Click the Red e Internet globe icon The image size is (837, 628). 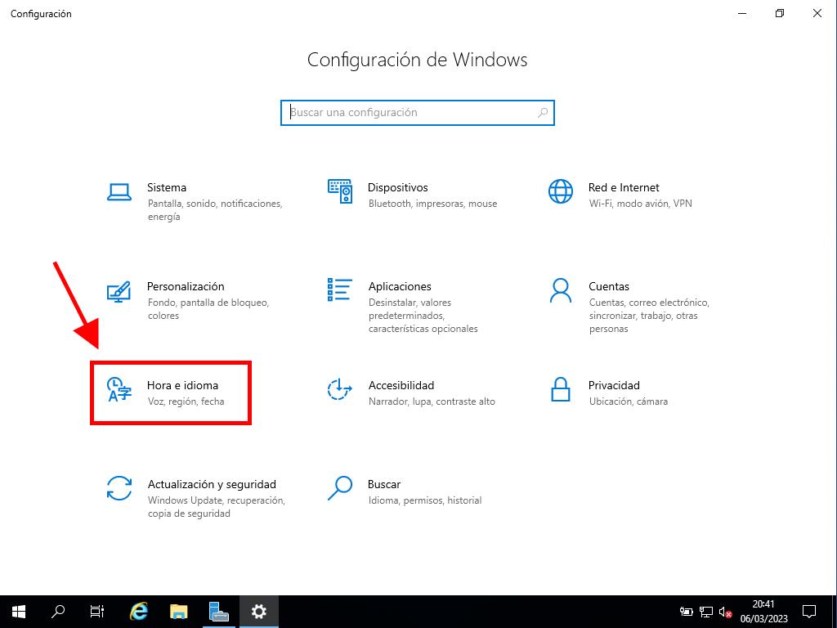(x=561, y=191)
